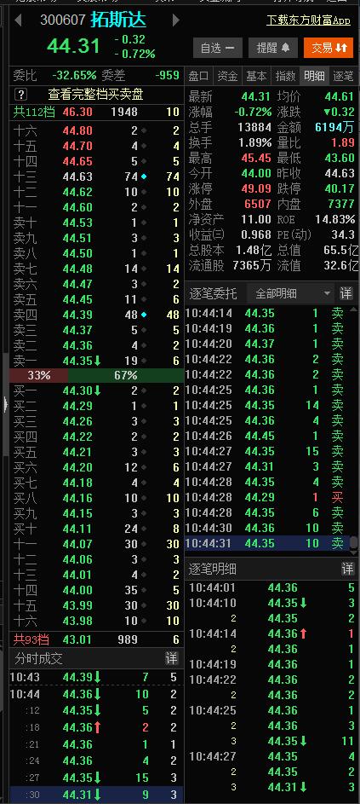
Task: Open 详 details for 逐笔委托
Action: (x=346, y=294)
